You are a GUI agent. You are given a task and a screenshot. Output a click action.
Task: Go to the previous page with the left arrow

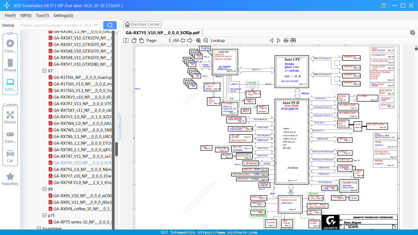tap(183, 40)
